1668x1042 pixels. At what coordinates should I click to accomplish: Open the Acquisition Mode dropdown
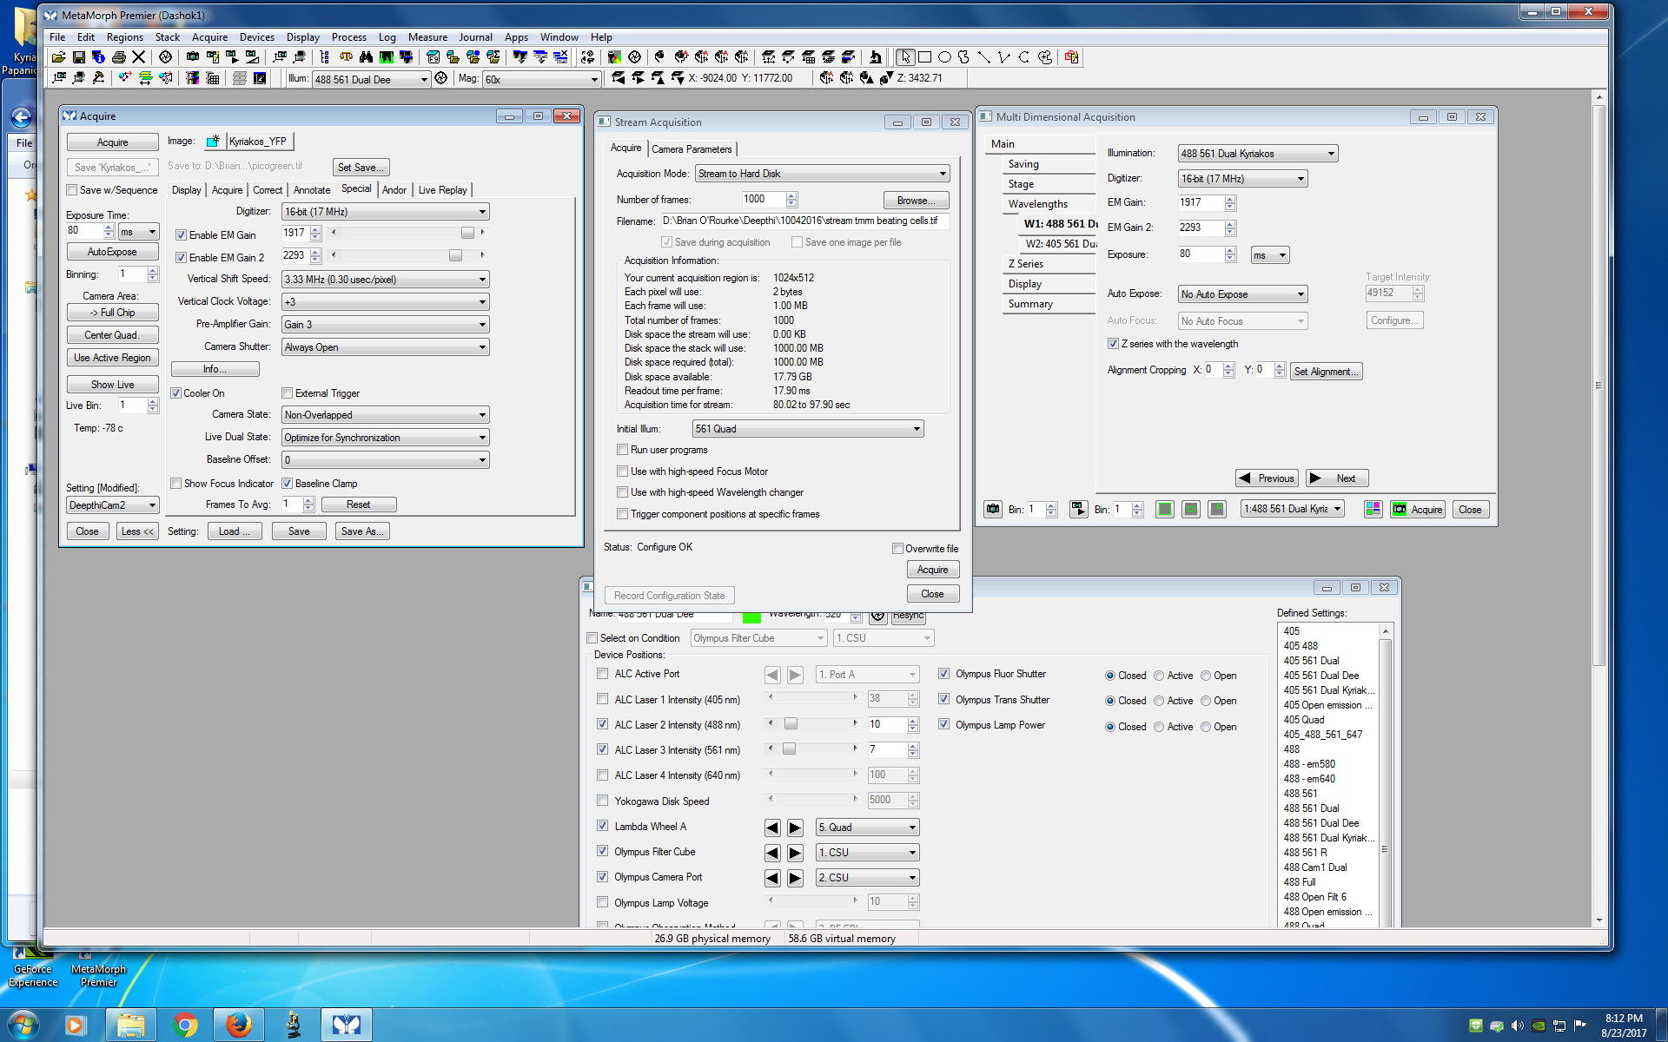click(822, 174)
